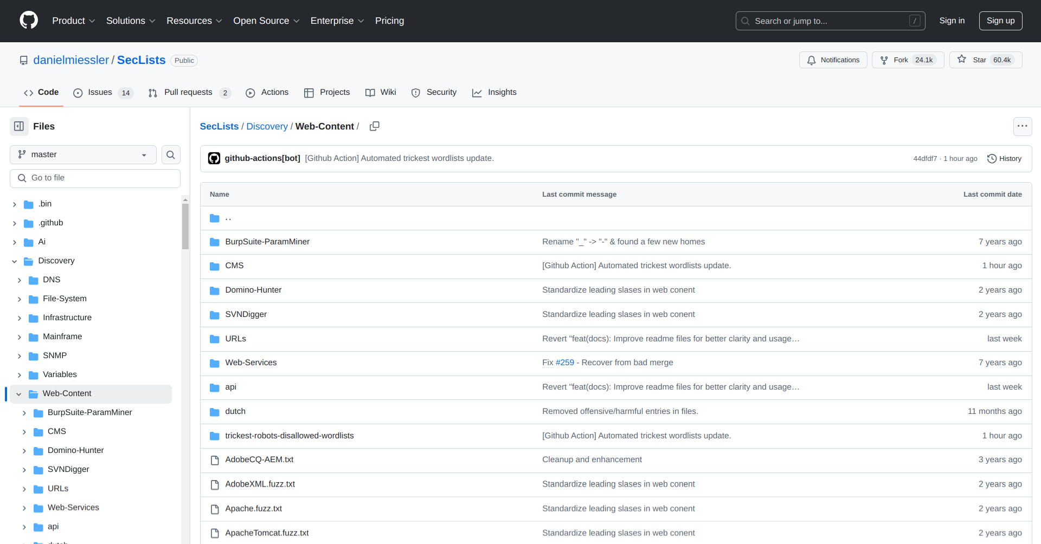Viewport: 1041px width, 544px height.
Task: Star the SecLists repository
Action: coord(986,60)
